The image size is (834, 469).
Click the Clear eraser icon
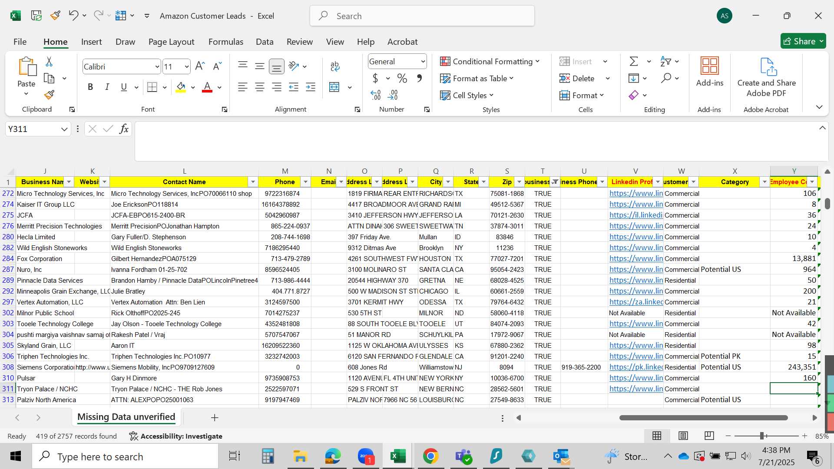634,95
